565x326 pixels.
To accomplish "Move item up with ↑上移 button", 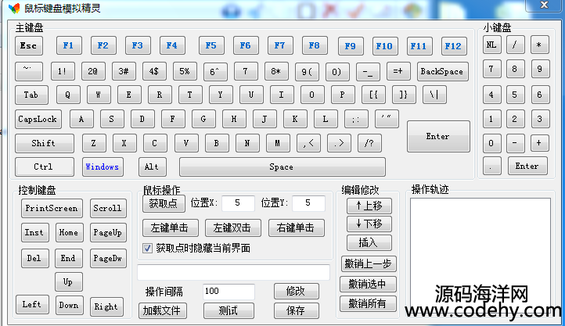I will pyautogui.click(x=369, y=206).
